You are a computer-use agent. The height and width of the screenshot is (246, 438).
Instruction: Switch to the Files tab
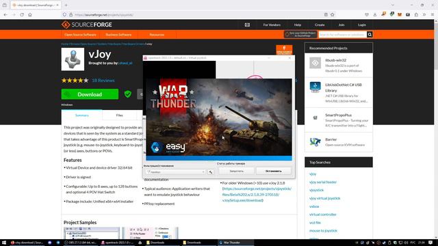coord(119,115)
